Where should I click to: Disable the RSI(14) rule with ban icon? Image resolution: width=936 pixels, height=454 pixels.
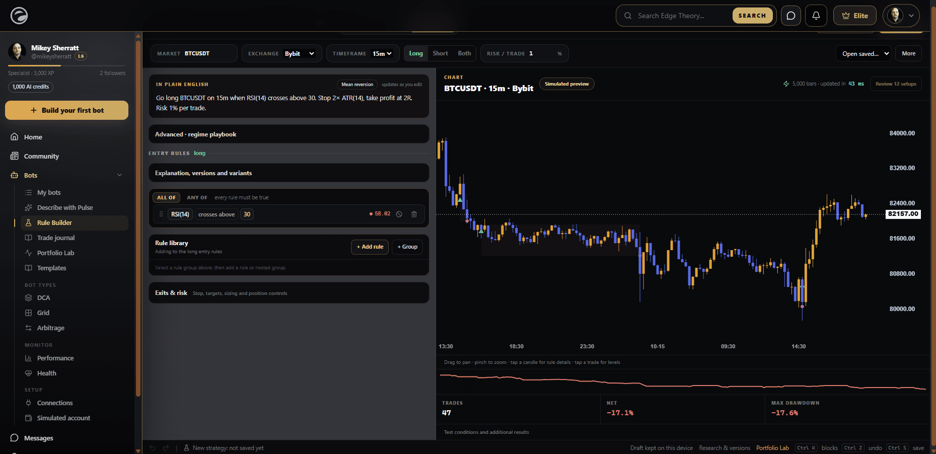pos(399,214)
